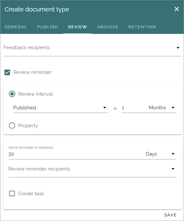Viewport: 184px width, 221px height.
Task: Click the interval number field showing 1
Action: pyautogui.click(x=133, y=108)
